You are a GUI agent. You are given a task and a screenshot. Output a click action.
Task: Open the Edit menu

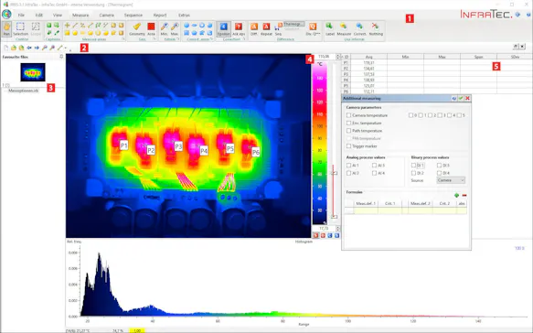pos(39,15)
